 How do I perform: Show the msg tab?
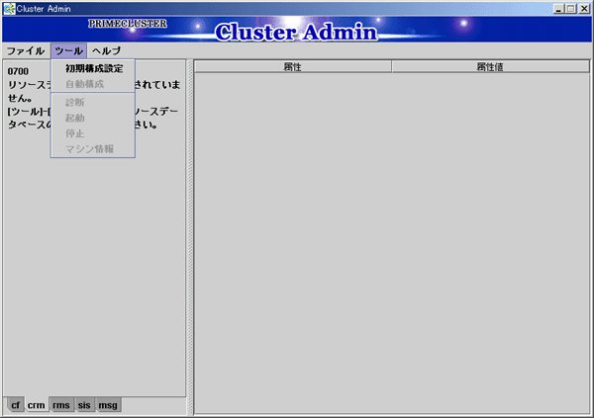coord(108,405)
